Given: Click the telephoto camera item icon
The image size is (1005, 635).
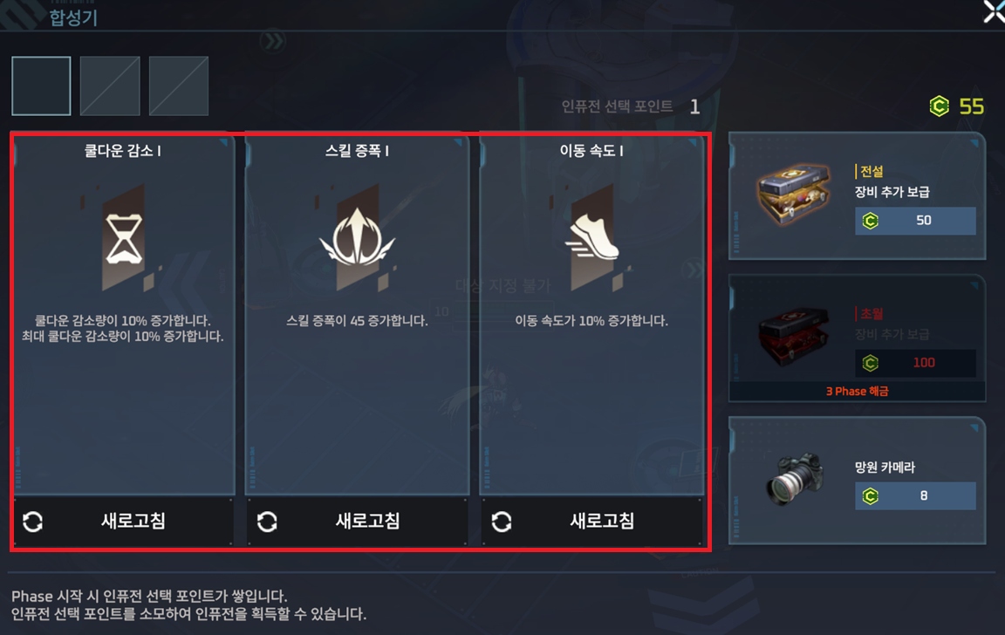Looking at the screenshot, I should click(795, 479).
